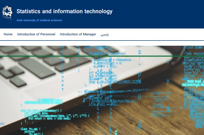Click the "EnterCriticalSection" code text in banner
The image size is (204, 135).
click(119, 101)
